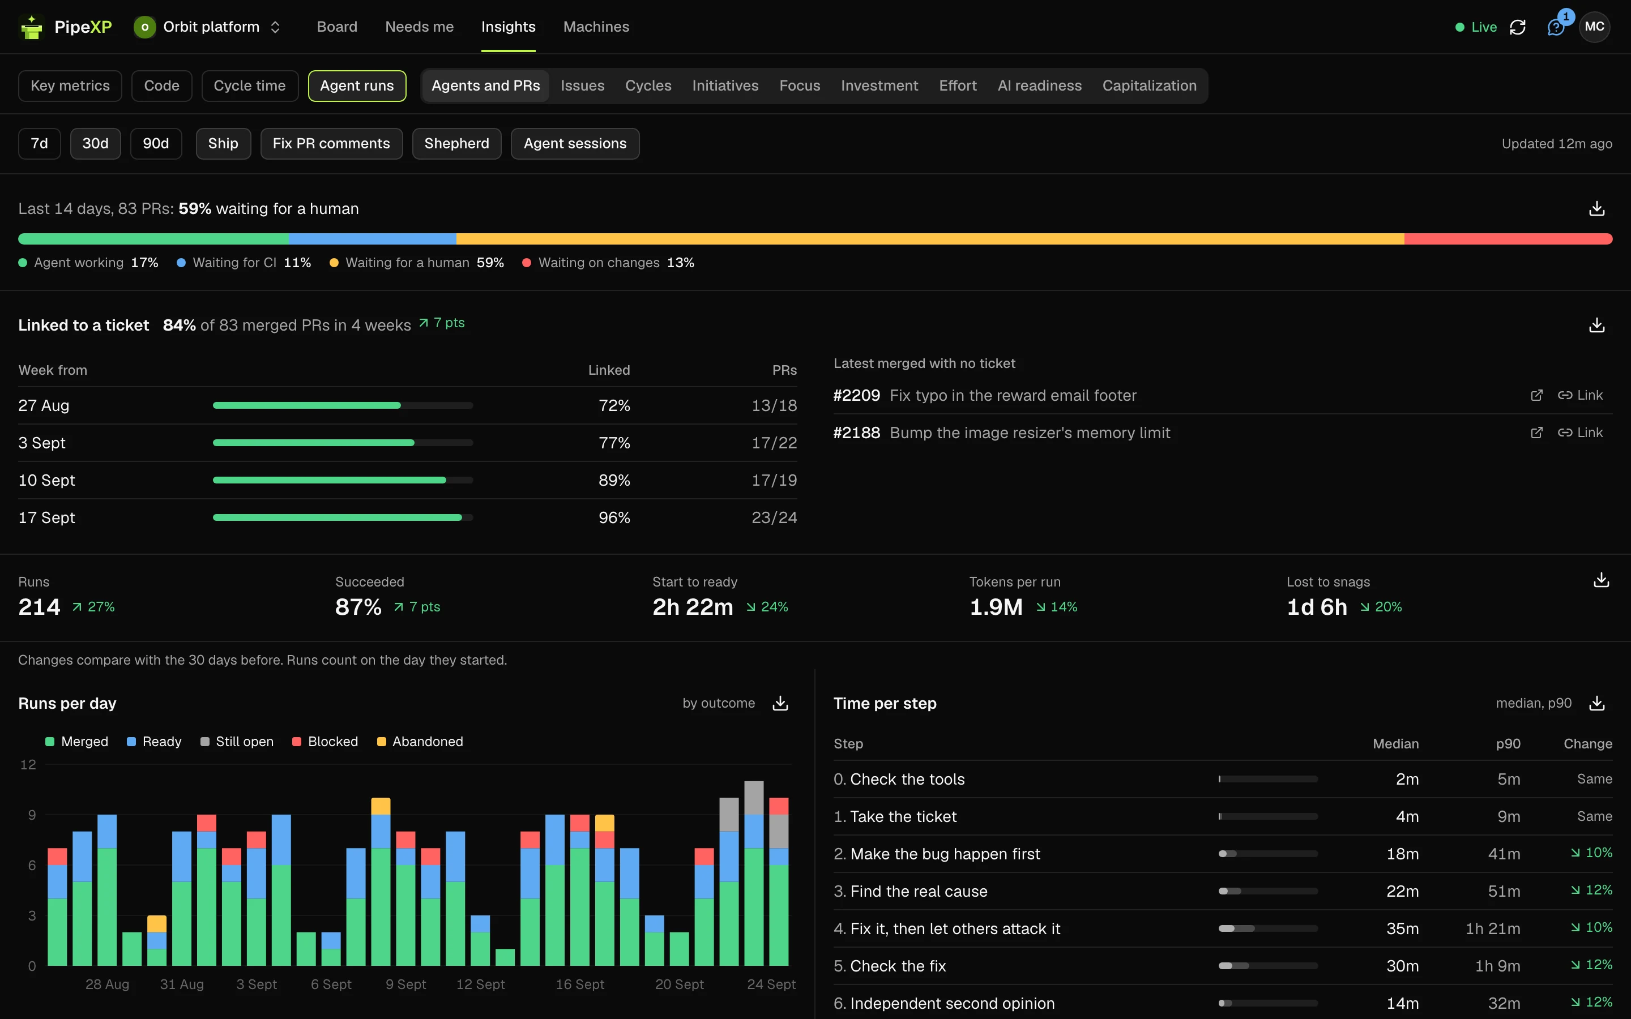Click the Live status indicator
This screenshot has height=1019, width=1631.
pyautogui.click(x=1476, y=27)
